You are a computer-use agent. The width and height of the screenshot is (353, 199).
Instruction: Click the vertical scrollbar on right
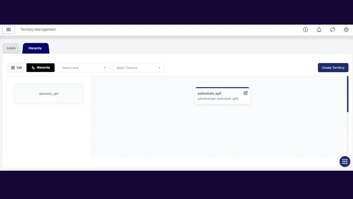(x=347, y=94)
